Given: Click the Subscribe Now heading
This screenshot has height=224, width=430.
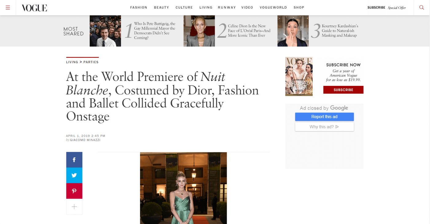Looking at the screenshot, I should pyautogui.click(x=343, y=65).
